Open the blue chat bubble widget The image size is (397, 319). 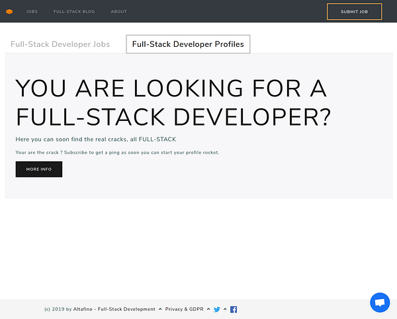pos(380,302)
